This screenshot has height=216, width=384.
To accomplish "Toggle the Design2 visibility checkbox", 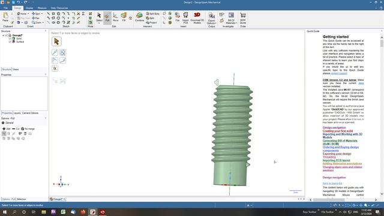I will (7, 35).
